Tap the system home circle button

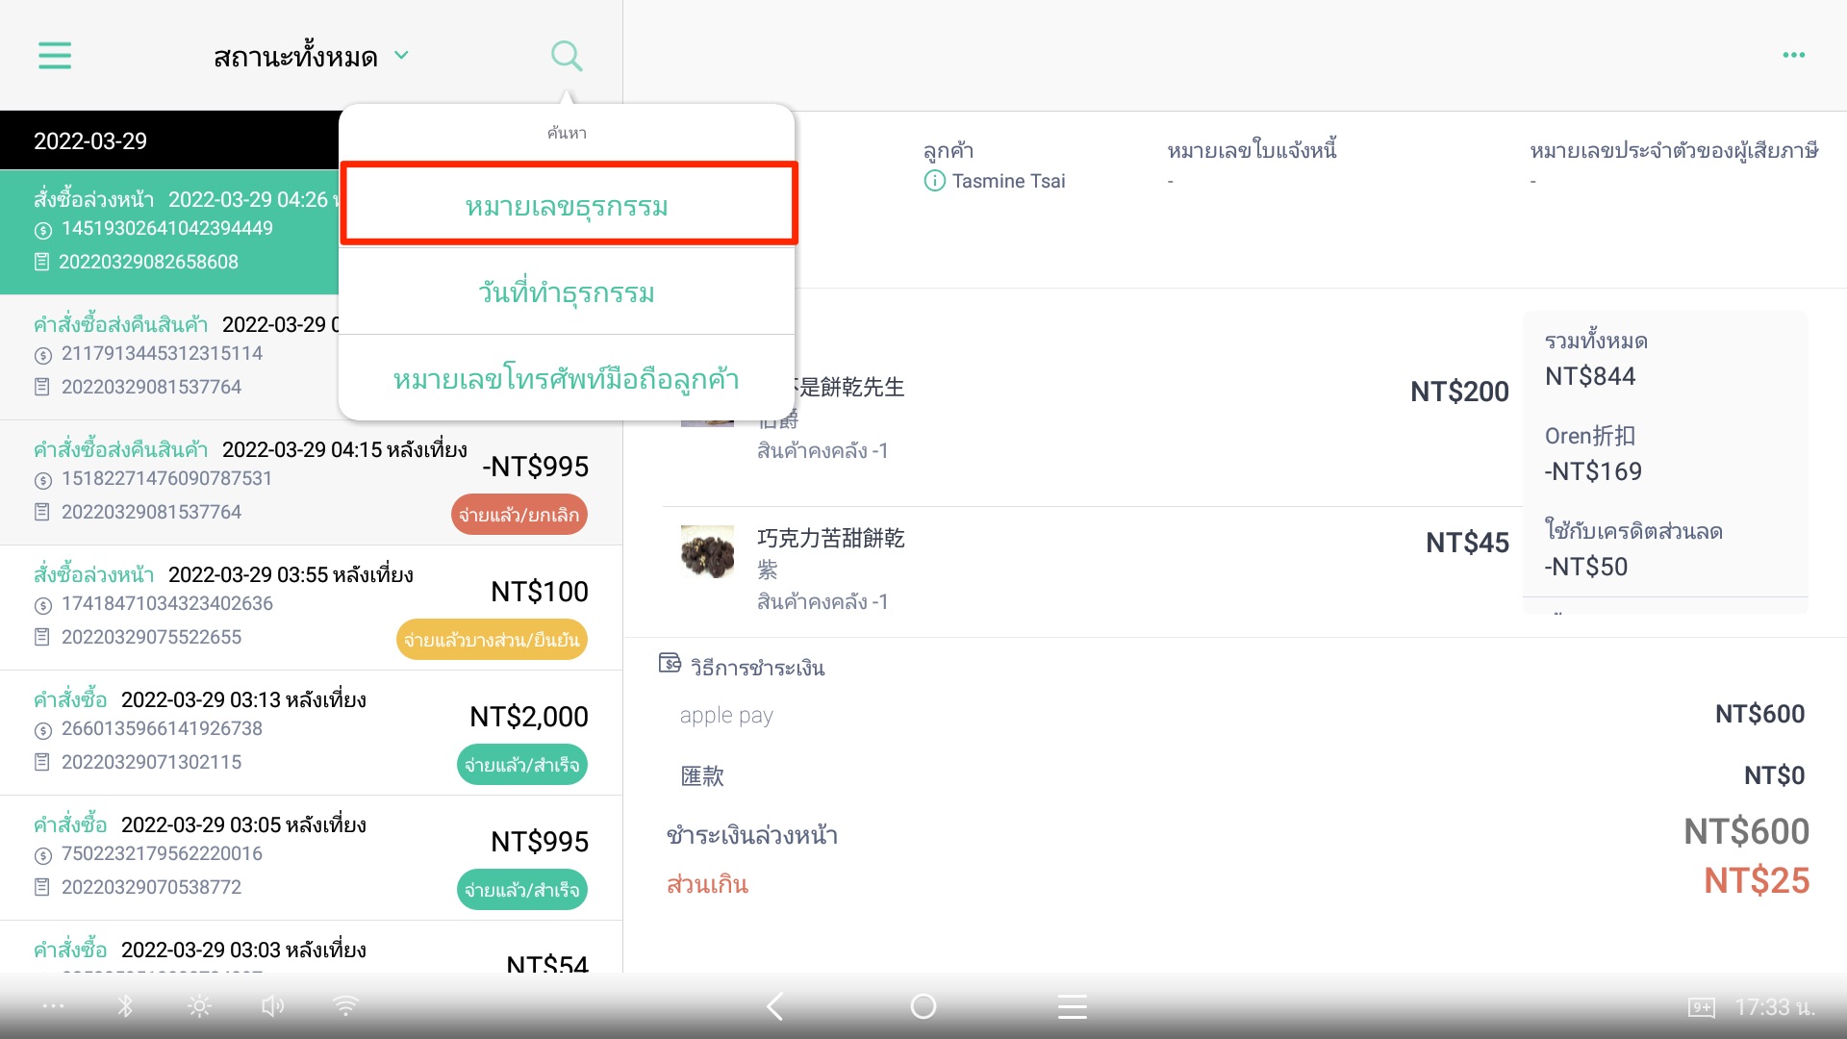923,1006
